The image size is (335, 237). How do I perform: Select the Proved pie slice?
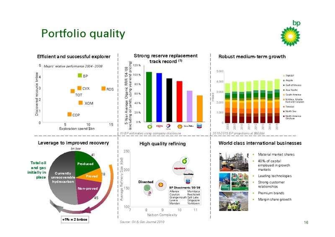[92, 176]
